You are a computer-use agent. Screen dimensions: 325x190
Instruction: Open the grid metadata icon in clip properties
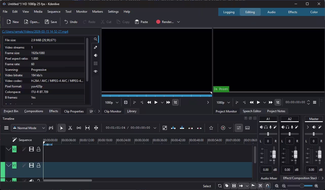(96, 63)
